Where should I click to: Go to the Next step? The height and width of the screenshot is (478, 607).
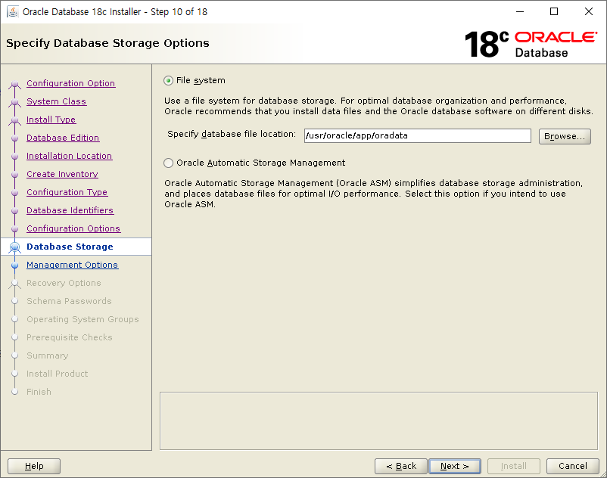point(454,466)
